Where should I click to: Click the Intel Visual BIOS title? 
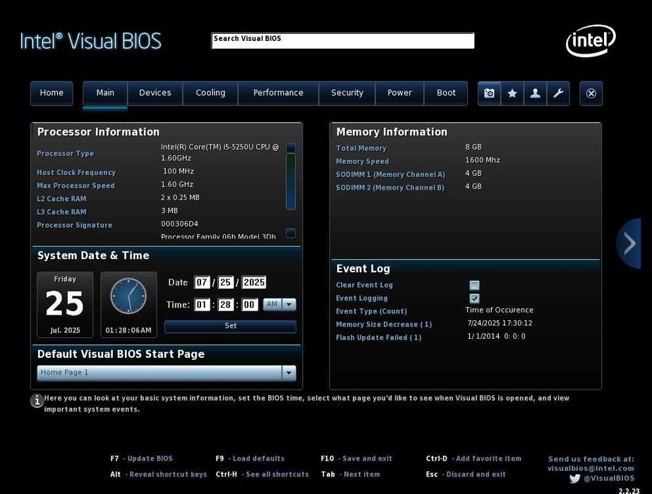[x=90, y=41]
